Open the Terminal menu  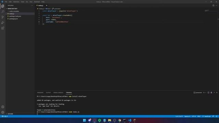37,2
